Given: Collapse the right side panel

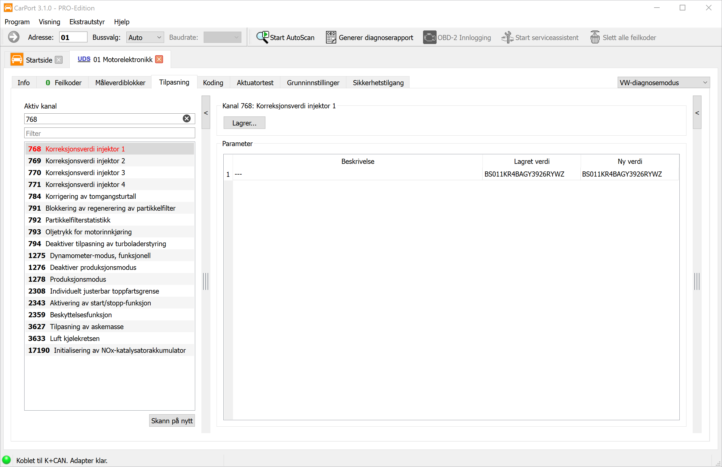Looking at the screenshot, I should click(x=697, y=113).
